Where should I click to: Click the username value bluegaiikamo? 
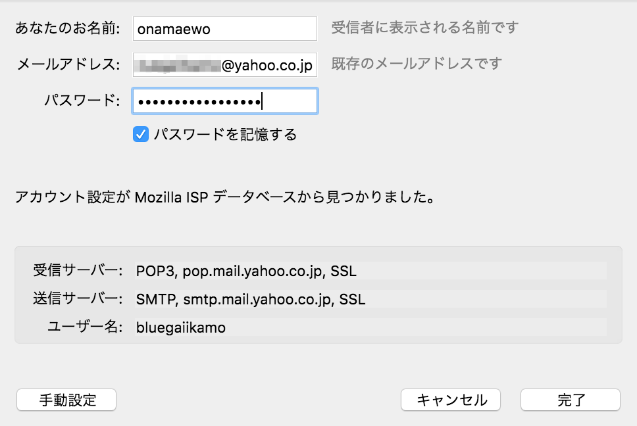point(181,327)
